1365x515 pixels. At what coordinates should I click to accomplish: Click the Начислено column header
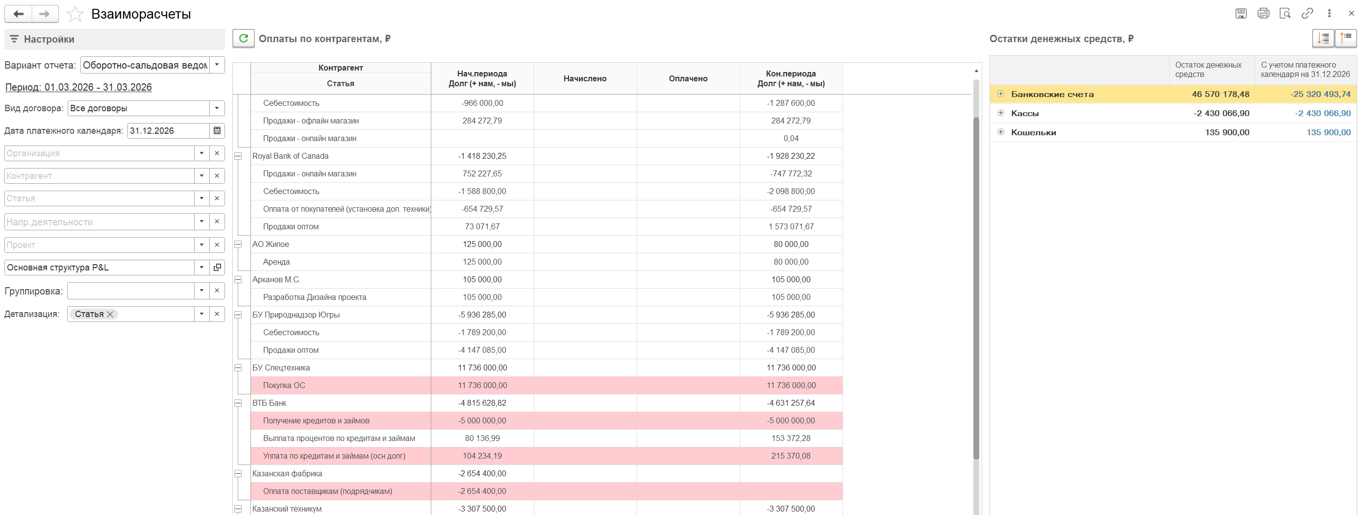pyautogui.click(x=585, y=78)
